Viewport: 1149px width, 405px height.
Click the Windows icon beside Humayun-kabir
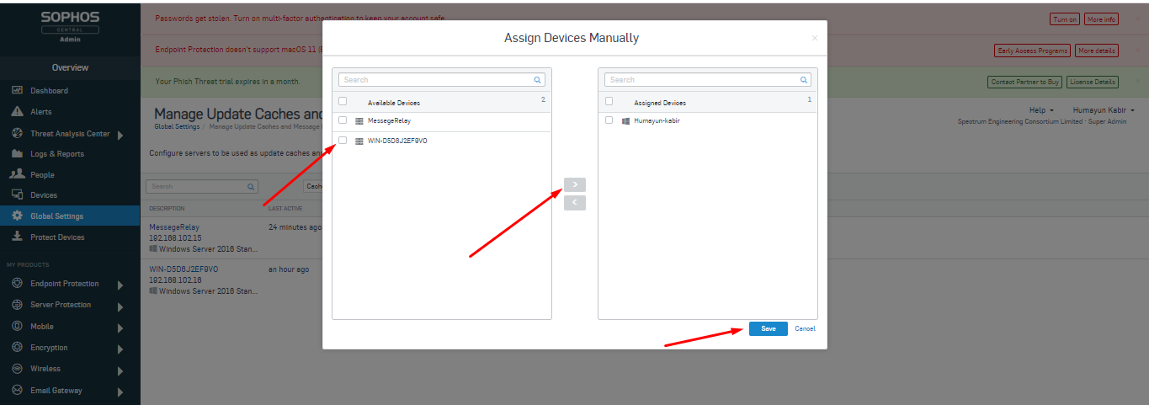[625, 121]
